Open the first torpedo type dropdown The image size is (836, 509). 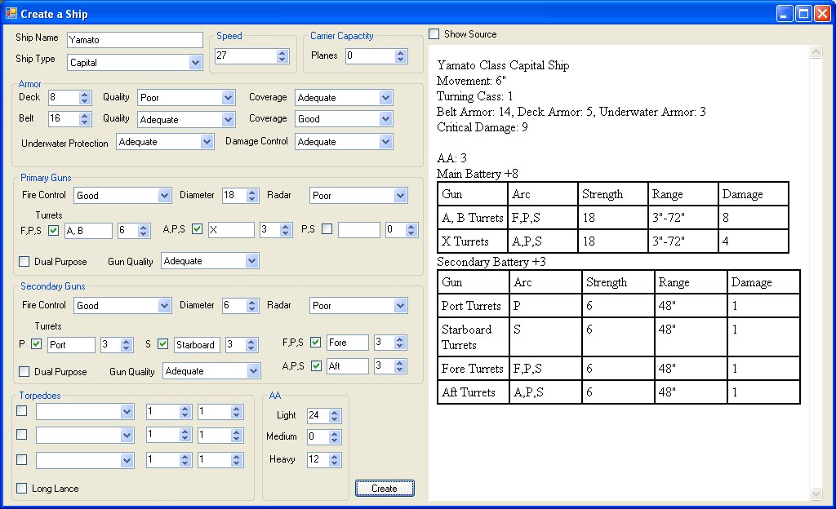point(127,412)
